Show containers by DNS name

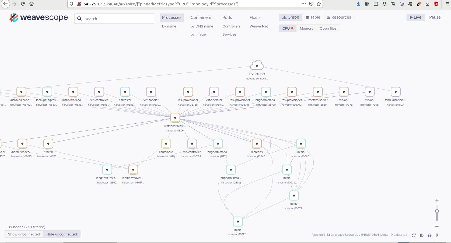(202, 26)
